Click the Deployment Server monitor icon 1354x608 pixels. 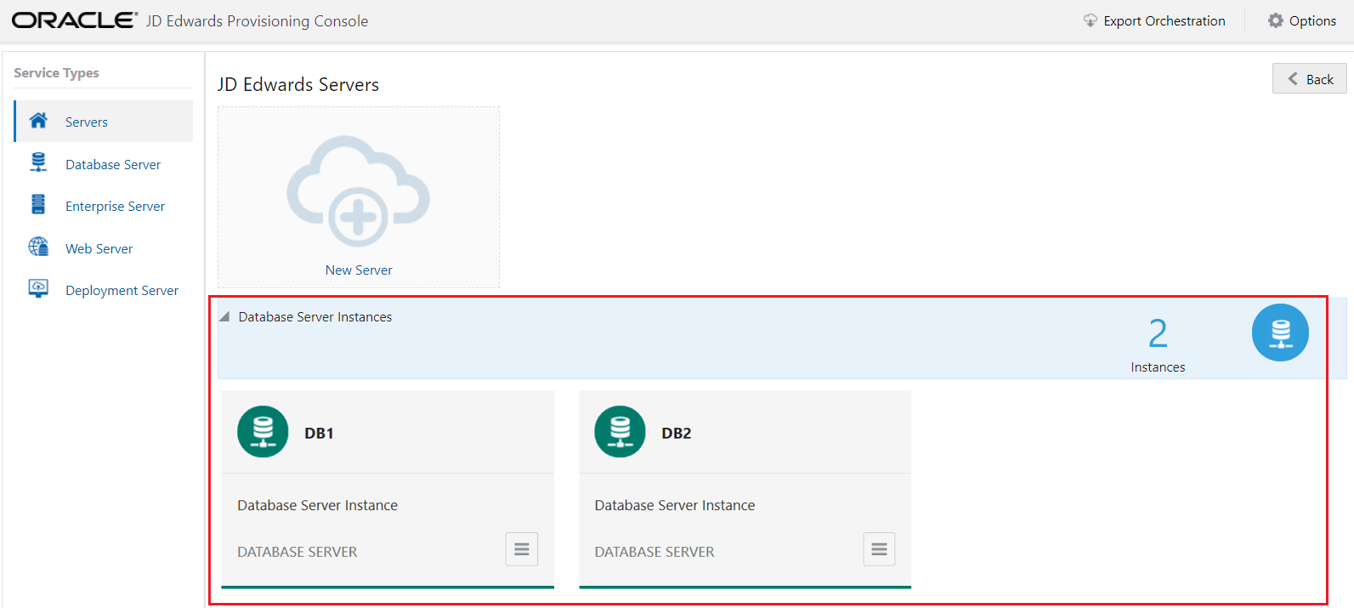[38, 288]
